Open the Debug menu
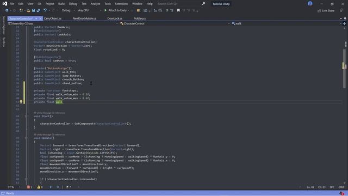 pyautogui.click(x=73, y=4)
